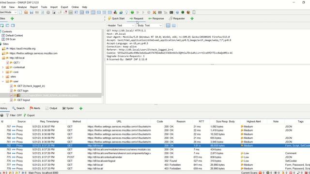Sort history by the RTT column header
This screenshot has width=310, height=174.
pyautogui.click(x=201, y=121)
